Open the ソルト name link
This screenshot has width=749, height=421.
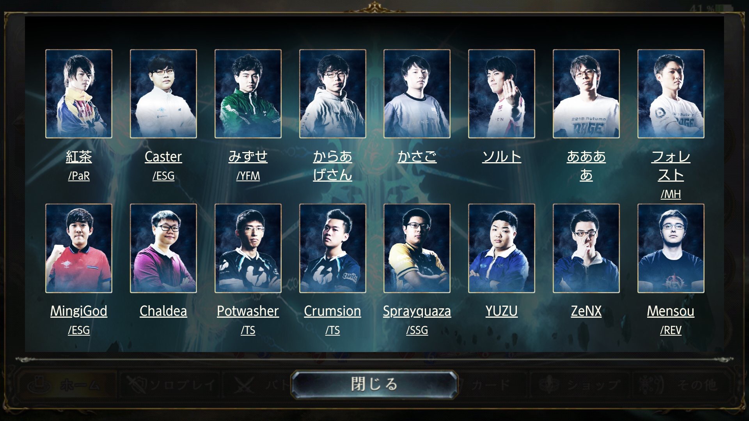502,157
